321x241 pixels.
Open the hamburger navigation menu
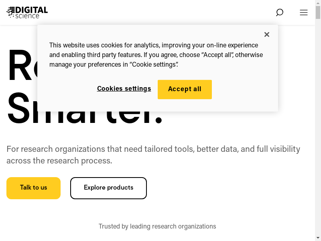click(x=304, y=12)
